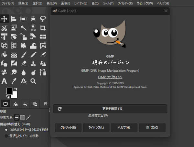This screenshot has width=194, height=147.
Task: Select the Measure compass tool
Action: point(23,81)
